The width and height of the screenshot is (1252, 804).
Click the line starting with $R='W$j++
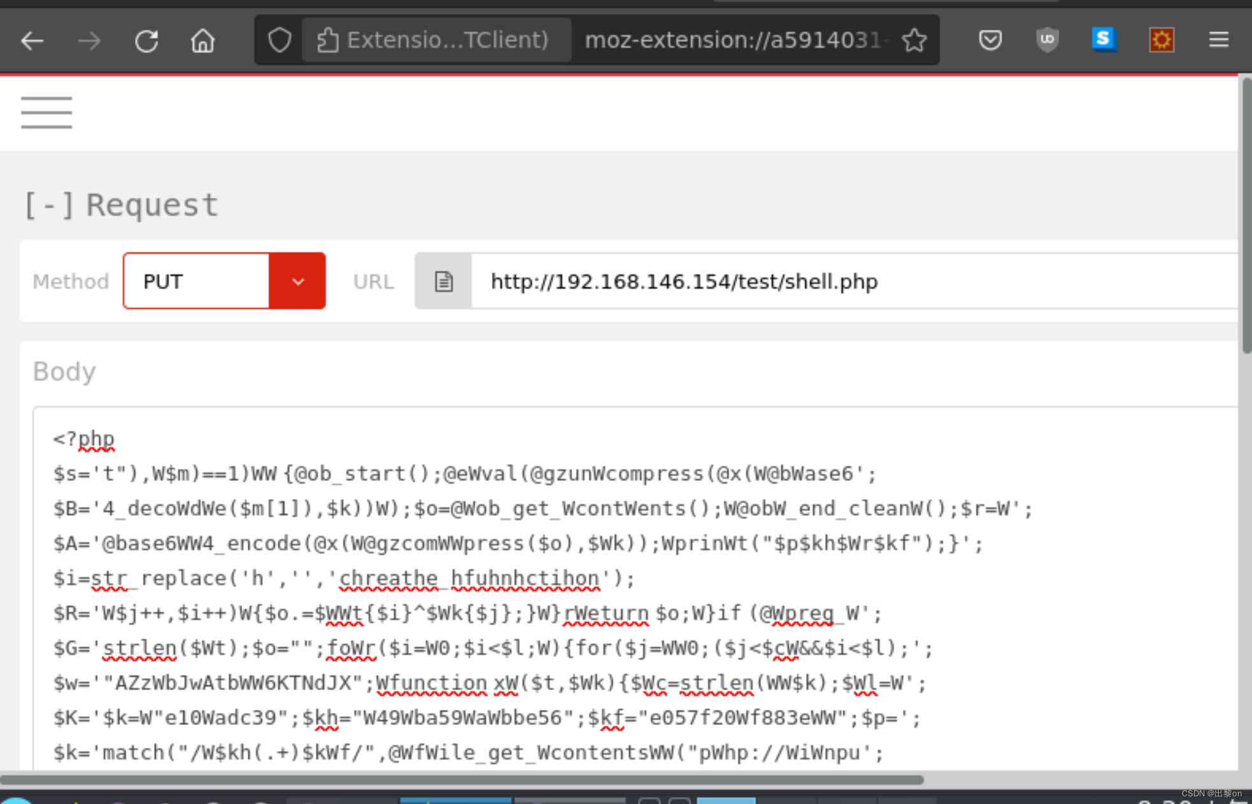(x=468, y=613)
